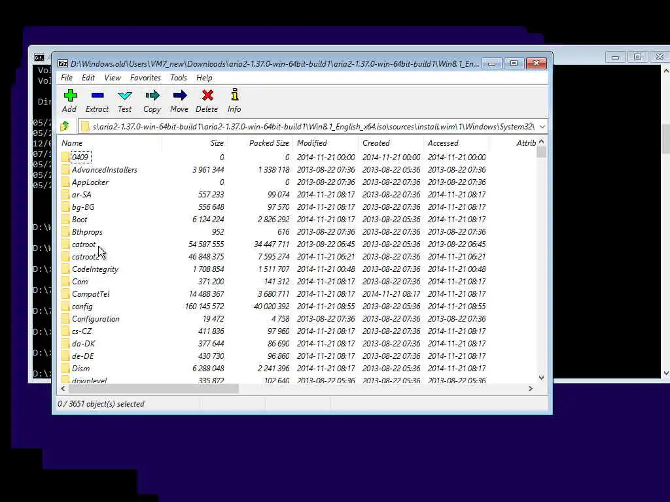
Task: Sort by the Created column header
Action: [x=391, y=143]
